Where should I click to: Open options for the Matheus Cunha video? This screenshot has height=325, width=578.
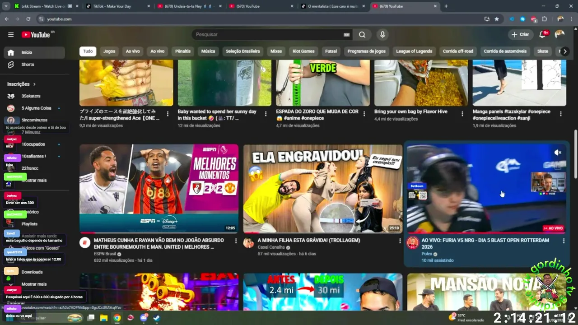(236, 241)
